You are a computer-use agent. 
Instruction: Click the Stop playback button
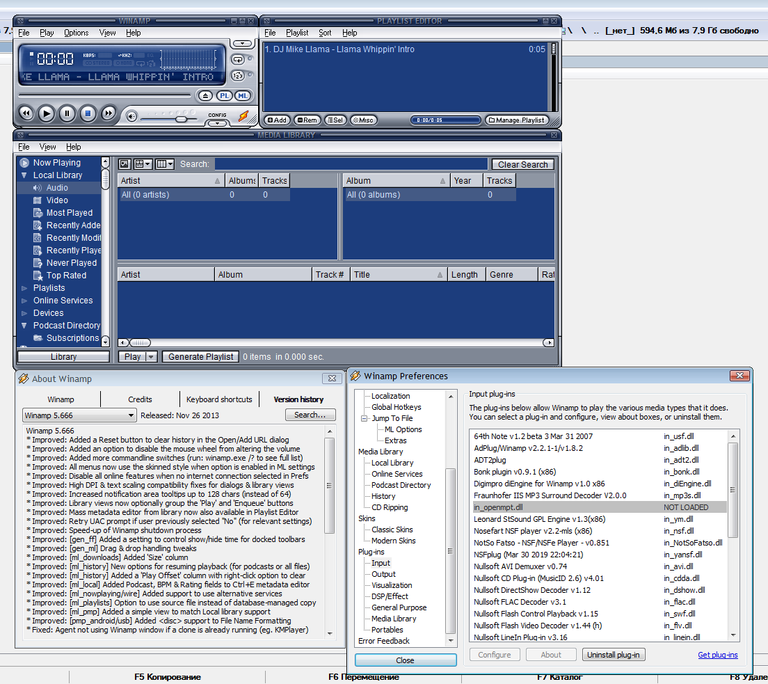tap(87, 113)
